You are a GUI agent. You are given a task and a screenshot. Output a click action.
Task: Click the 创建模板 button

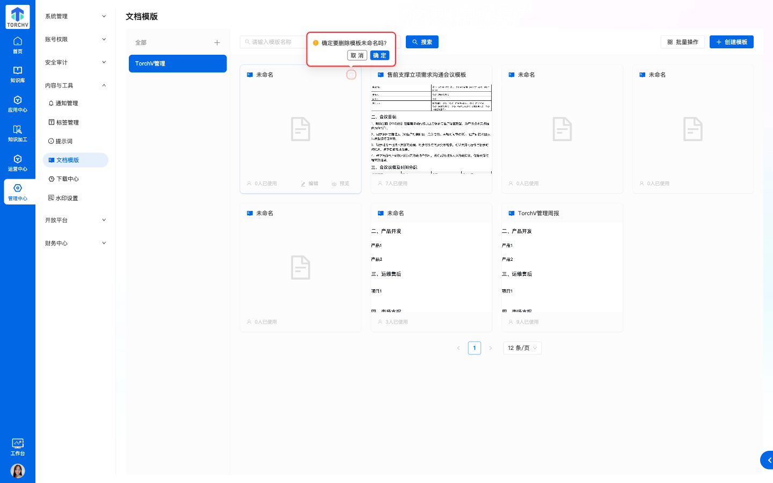731,42
